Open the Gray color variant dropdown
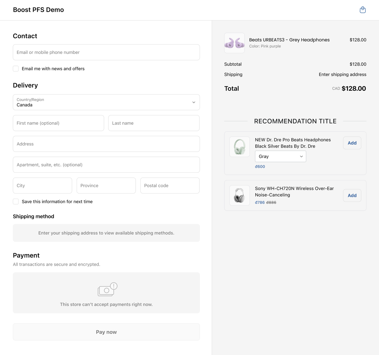The height and width of the screenshot is (355, 379). point(281,156)
